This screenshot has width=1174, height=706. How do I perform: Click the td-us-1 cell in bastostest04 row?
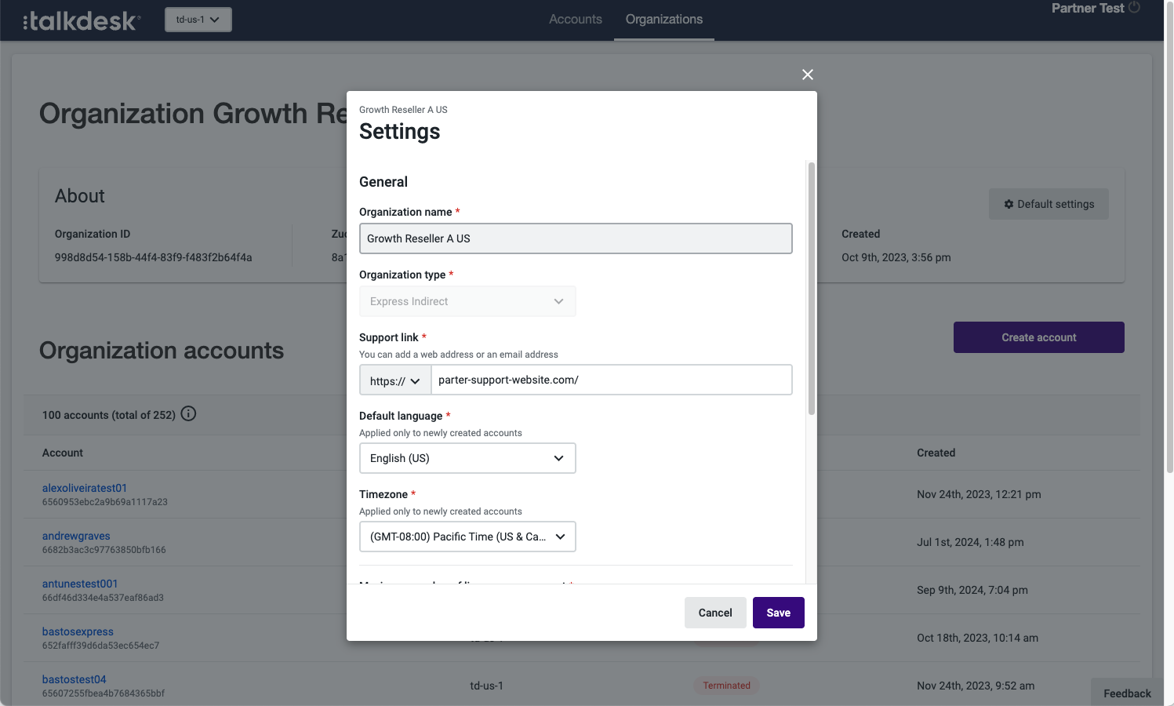486,686
